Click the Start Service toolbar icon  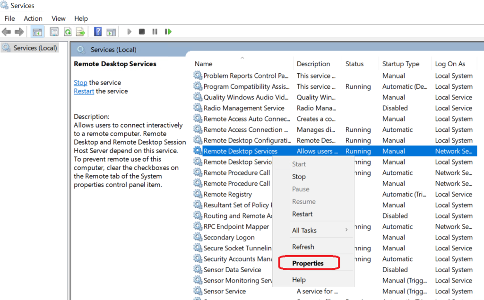(129, 31)
